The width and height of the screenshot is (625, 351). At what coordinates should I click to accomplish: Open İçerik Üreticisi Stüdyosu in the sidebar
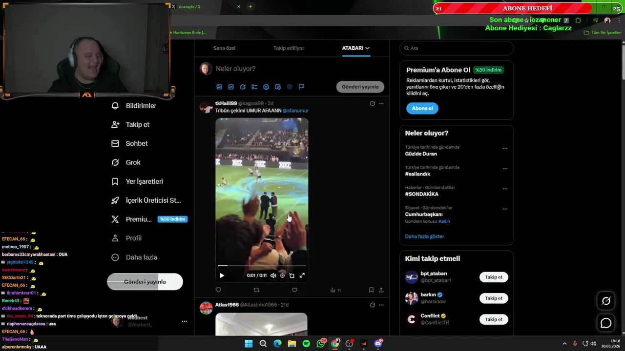146,200
